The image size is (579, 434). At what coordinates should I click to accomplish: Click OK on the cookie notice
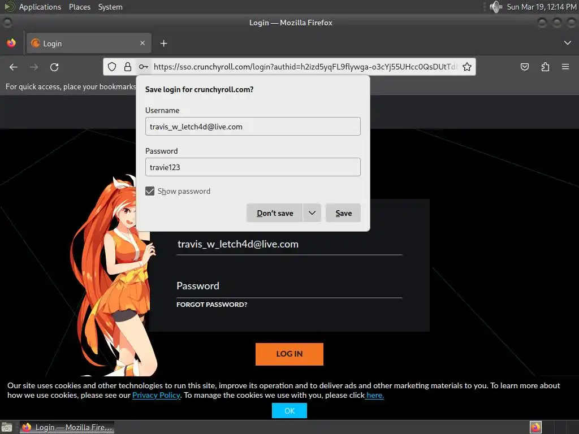(x=289, y=410)
